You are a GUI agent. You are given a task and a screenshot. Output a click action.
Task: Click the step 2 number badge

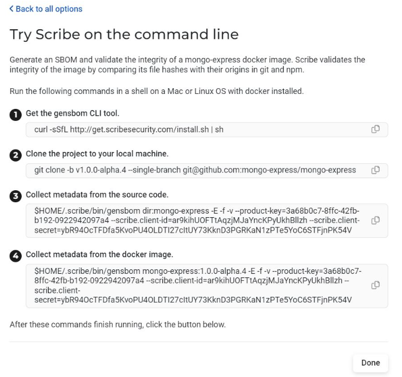[x=15, y=154]
